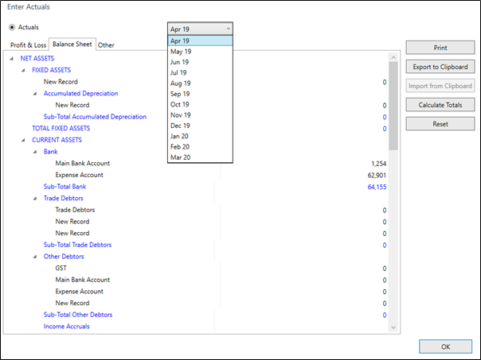The width and height of the screenshot is (481, 360).
Task: Choose Sep 19 from month list
Action: (x=200, y=94)
